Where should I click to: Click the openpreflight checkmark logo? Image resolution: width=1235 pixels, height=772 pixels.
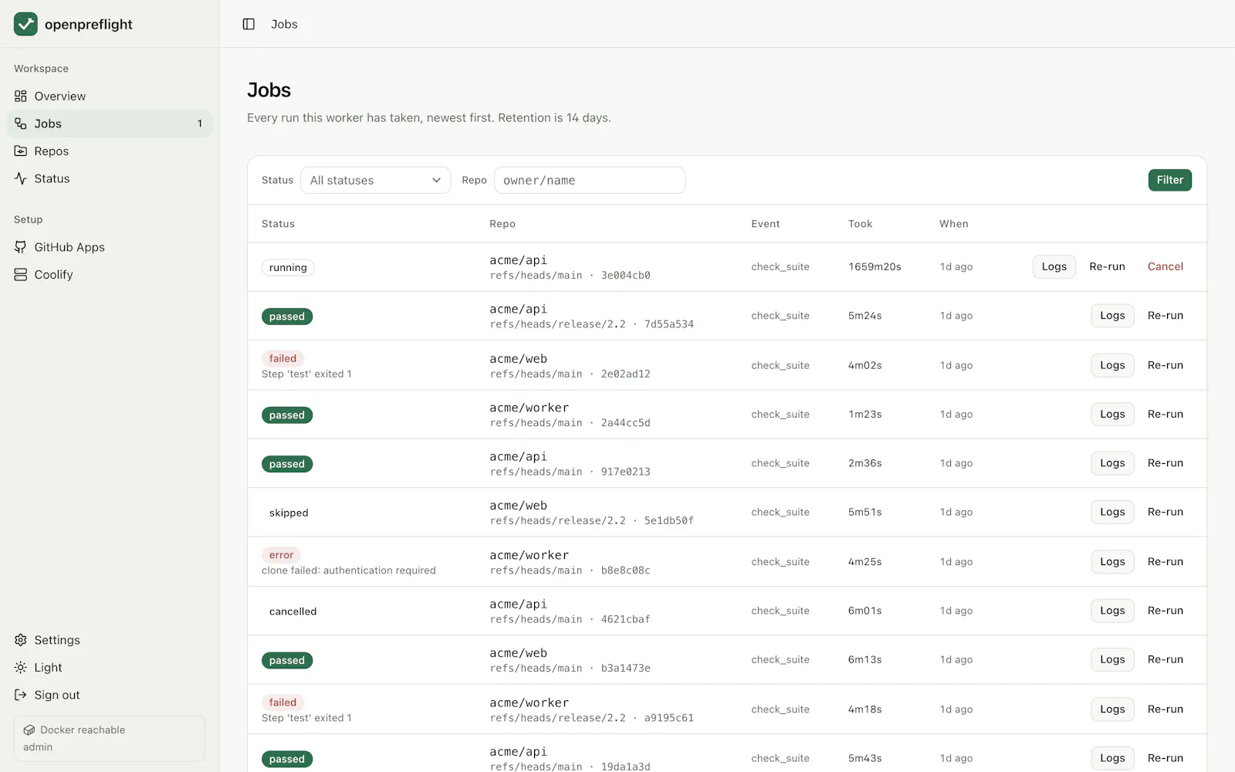[25, 24]
